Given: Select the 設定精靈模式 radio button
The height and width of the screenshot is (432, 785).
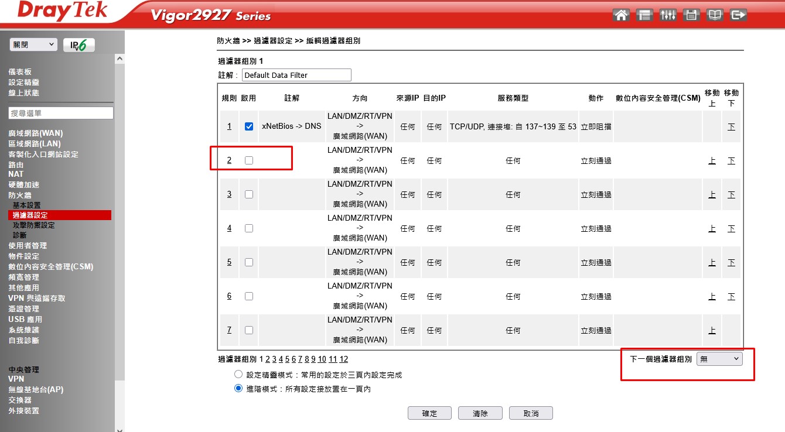Looking at the screenshot, I should [238, 375].
